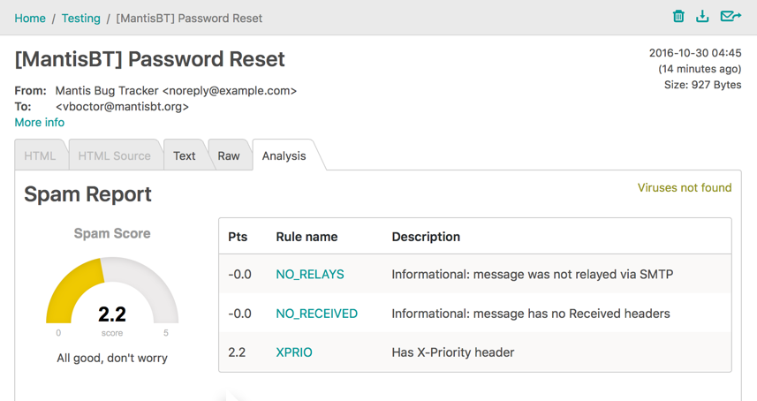757x401 pixels.
Task: Click the 'Viruses not found' status text
Action: point(685,188)
